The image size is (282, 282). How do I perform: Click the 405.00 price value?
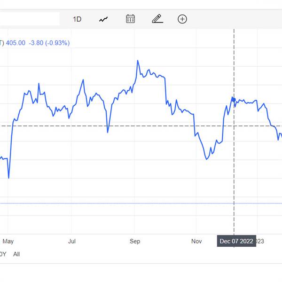(16, 43)
